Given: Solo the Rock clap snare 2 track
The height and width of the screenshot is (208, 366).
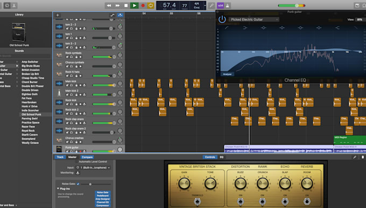Looking at the screenshot, I should point(72,132).
